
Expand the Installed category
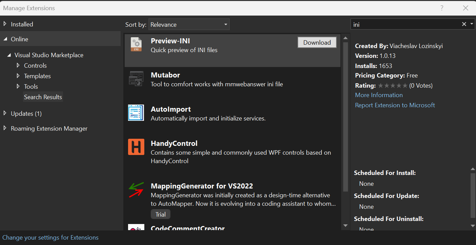click(x=5, y=24)
